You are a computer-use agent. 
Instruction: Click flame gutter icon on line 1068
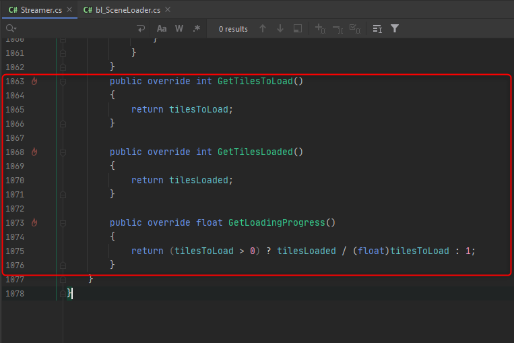click(34, 152)
